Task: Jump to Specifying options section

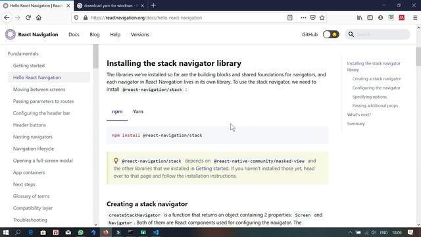Action: (x=370, y=97)
